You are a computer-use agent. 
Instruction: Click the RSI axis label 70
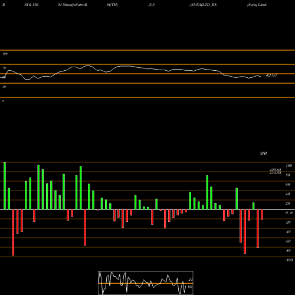pyautogui.click(x=4, y=68)
